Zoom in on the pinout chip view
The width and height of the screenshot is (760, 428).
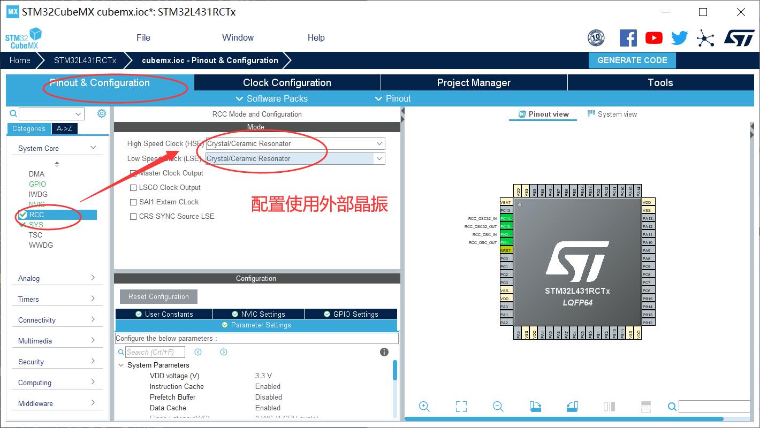coord(424,407)
